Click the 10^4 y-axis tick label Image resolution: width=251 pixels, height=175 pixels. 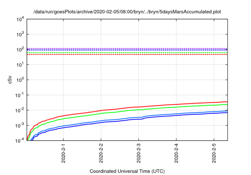point(20,20)
